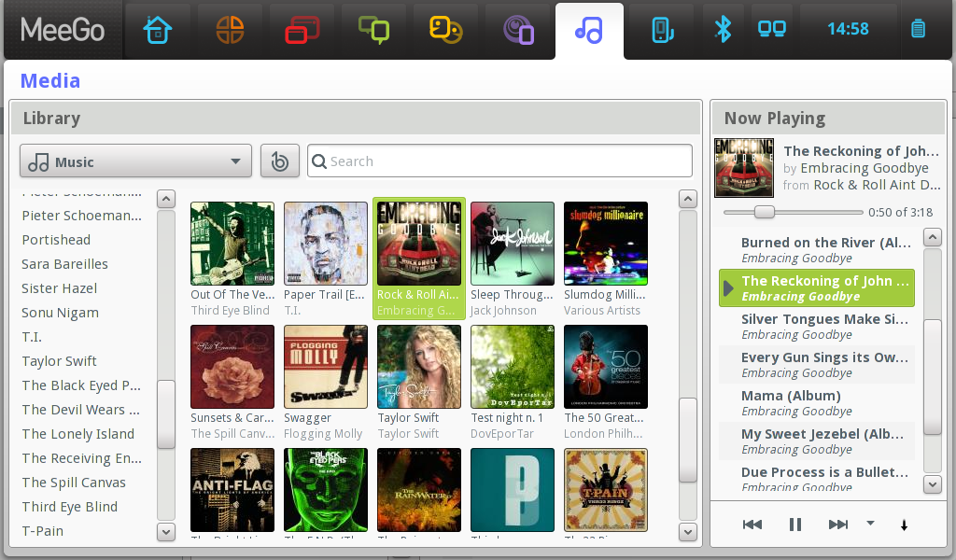Select artist Sara Bareilles

[x=64, y=264]
